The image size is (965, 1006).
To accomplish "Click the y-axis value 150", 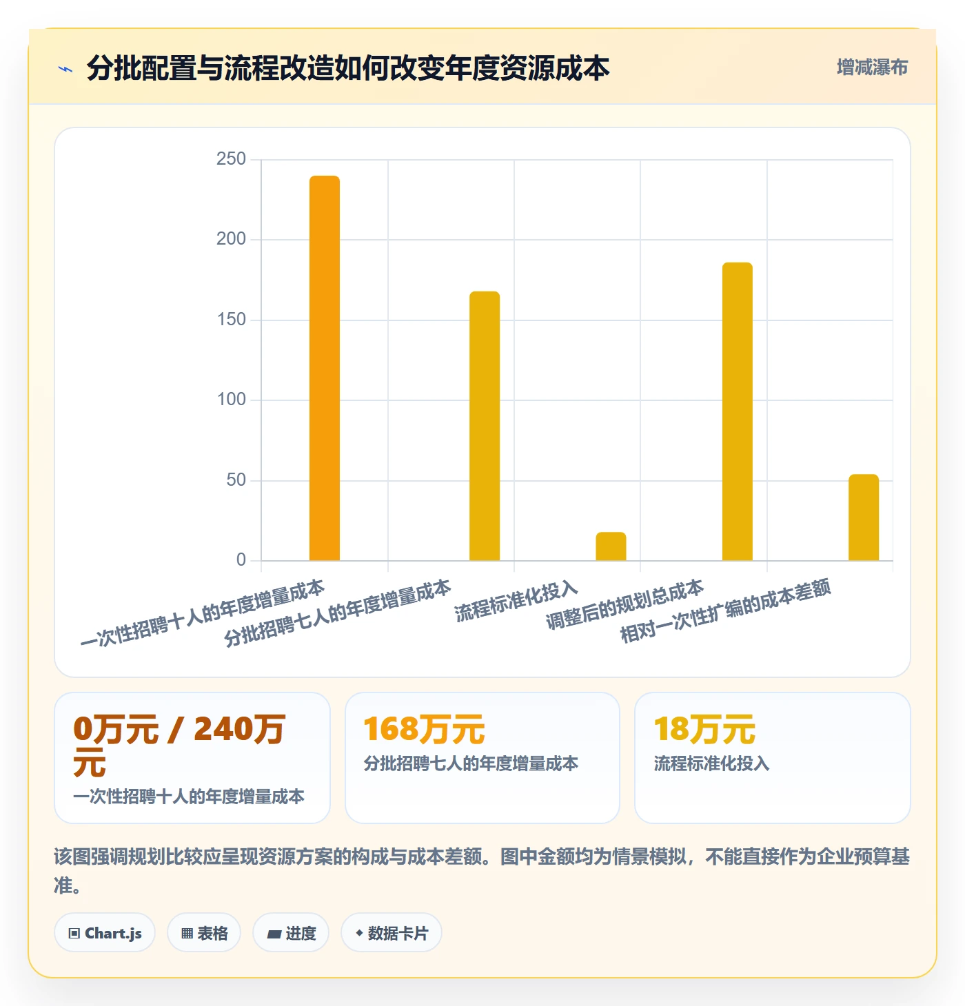I will 231,320.
